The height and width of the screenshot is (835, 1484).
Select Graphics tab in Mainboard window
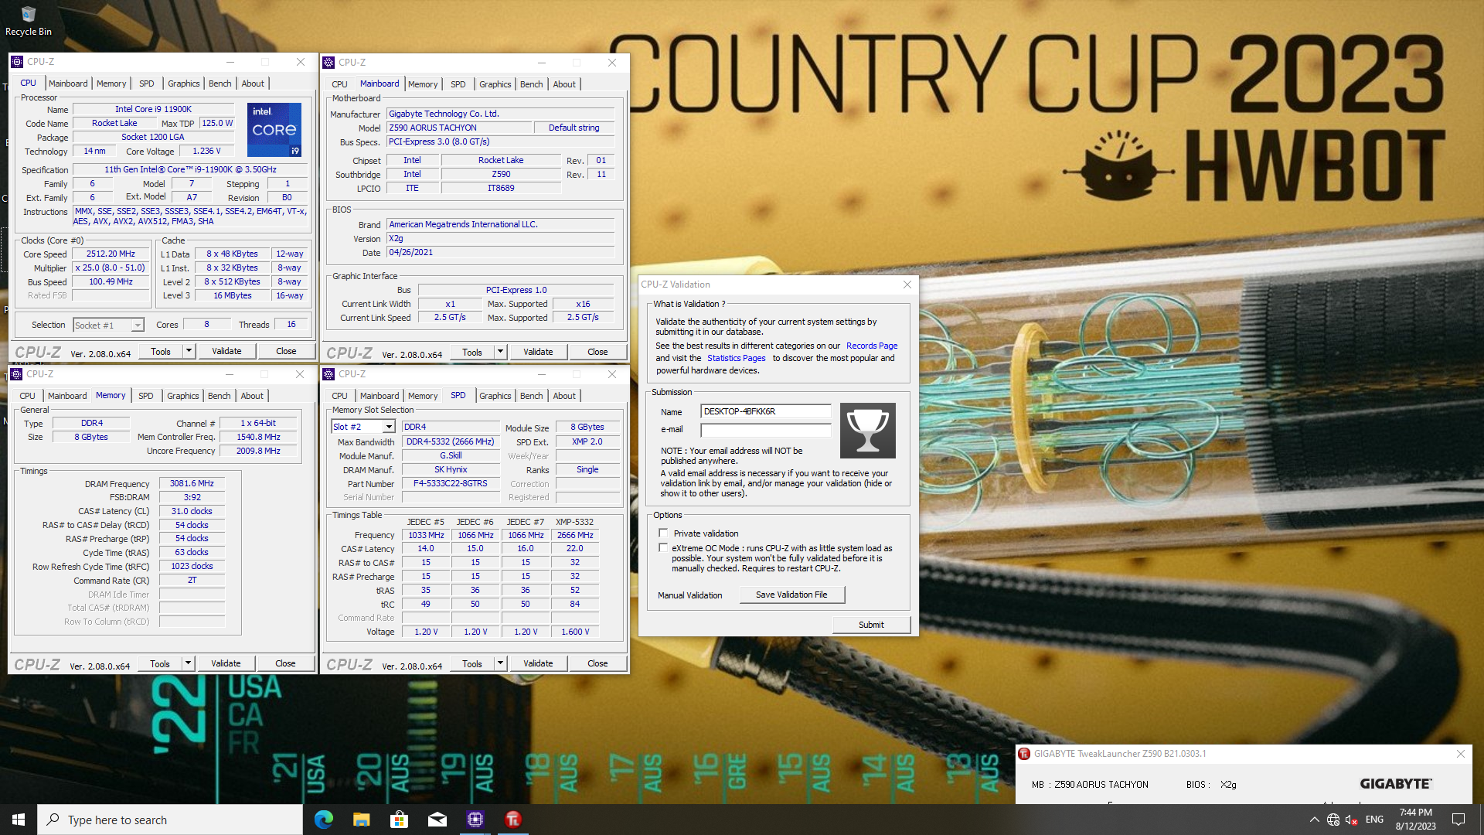pyautogui.click(x=495, y=84)
